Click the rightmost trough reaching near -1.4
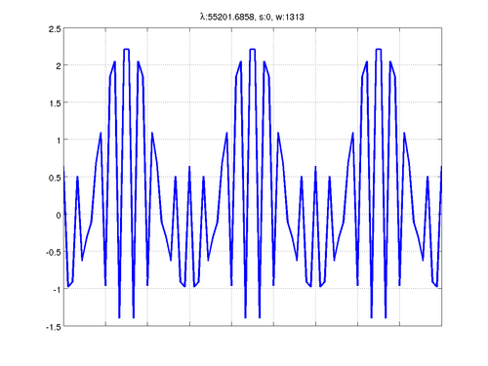The height and width of the screenshot is (366, 488). click(x=386, y=317)
